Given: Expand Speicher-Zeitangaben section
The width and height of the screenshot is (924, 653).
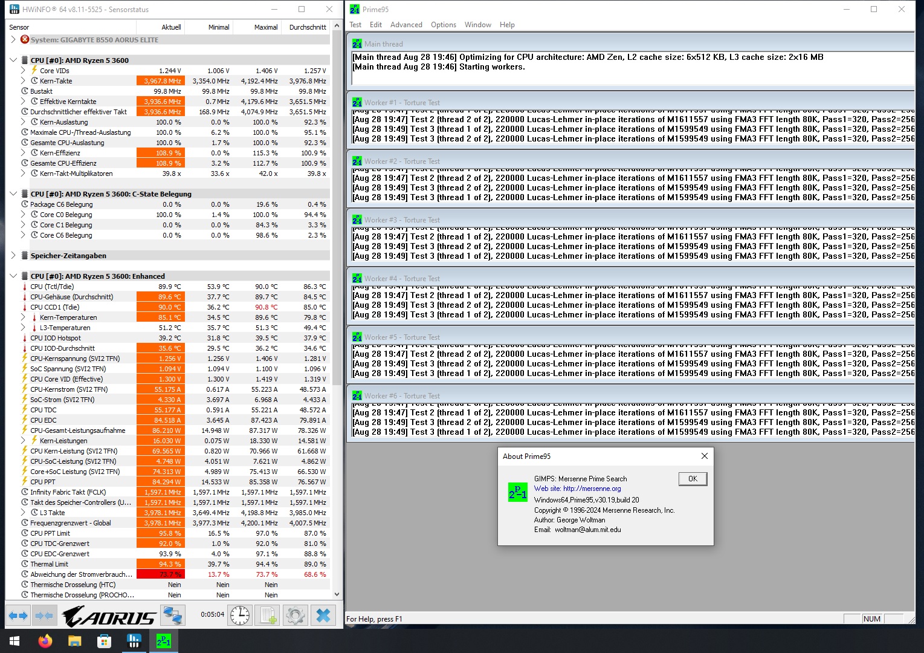Looking at the screenshot, I should [x=13, y=255].
